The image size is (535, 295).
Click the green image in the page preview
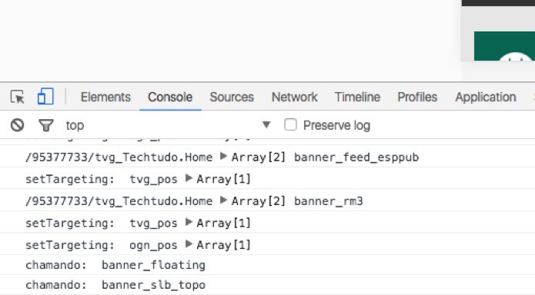click(504, 46)
